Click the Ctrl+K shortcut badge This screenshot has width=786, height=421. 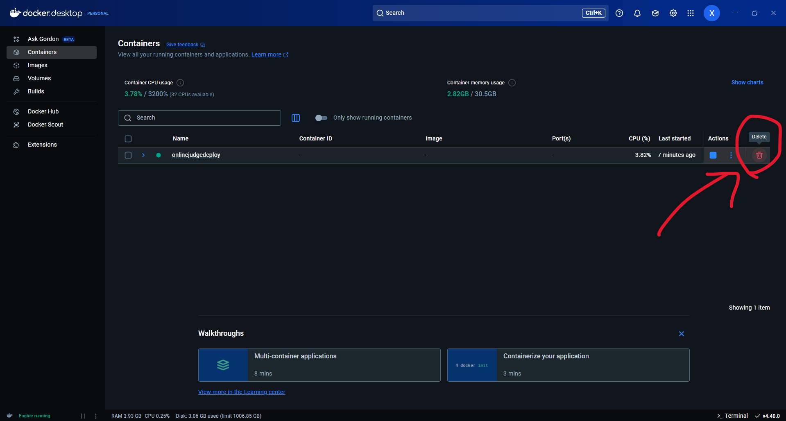click(593, 13)
